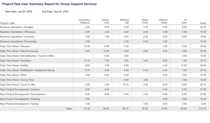The width and height of the screenshot is (210, 123).
Task: Click the 66:25 total for Davies
Action: (x=106, y=109)
